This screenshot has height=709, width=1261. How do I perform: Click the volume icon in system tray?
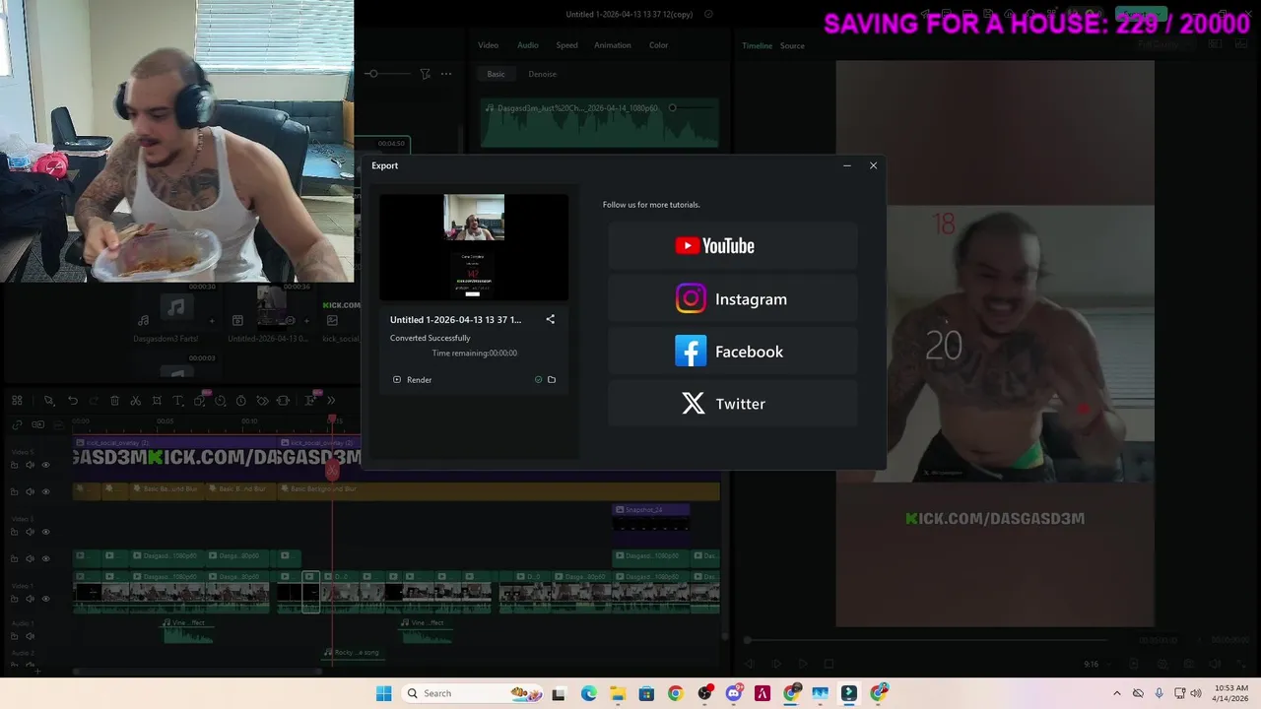point(1196,693)
